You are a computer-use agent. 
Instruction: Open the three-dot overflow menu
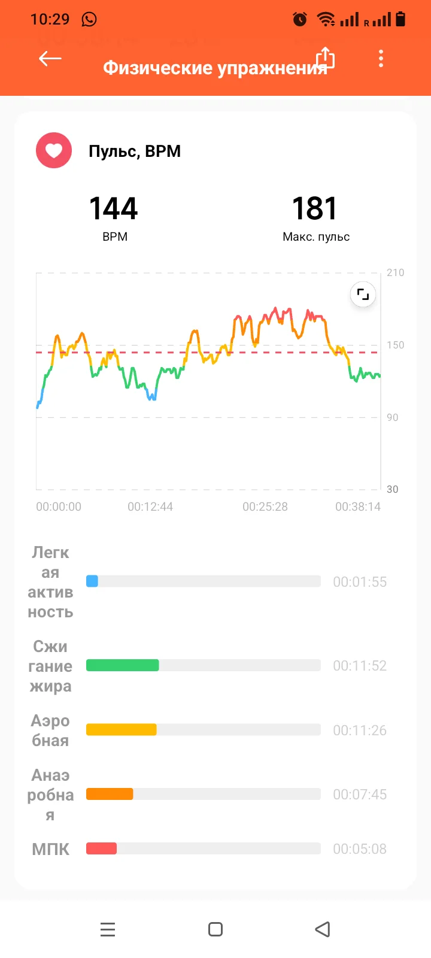pyautogui.click(x=381, y=59)
